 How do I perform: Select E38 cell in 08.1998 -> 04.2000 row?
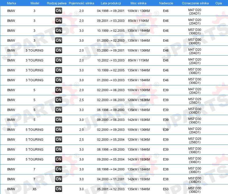[x=166, y=169]
